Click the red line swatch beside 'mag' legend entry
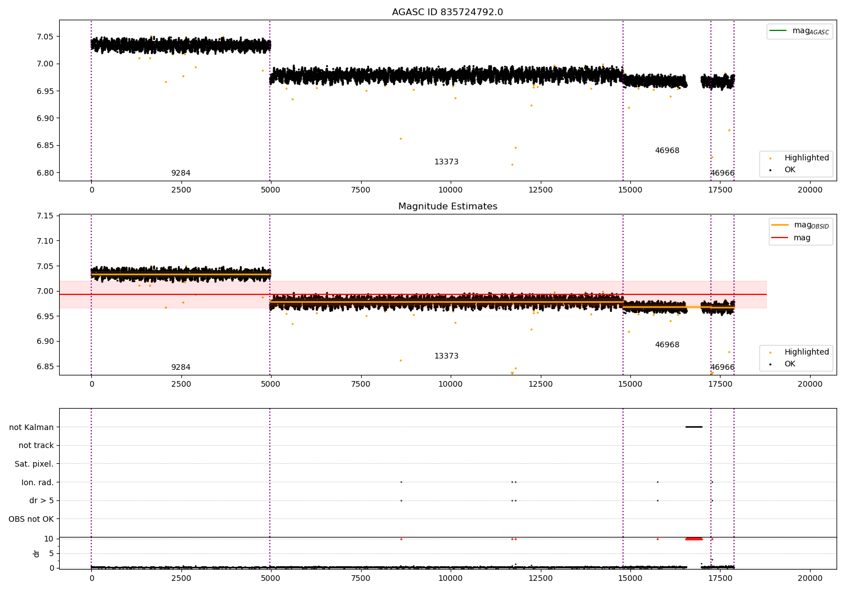 780,238
